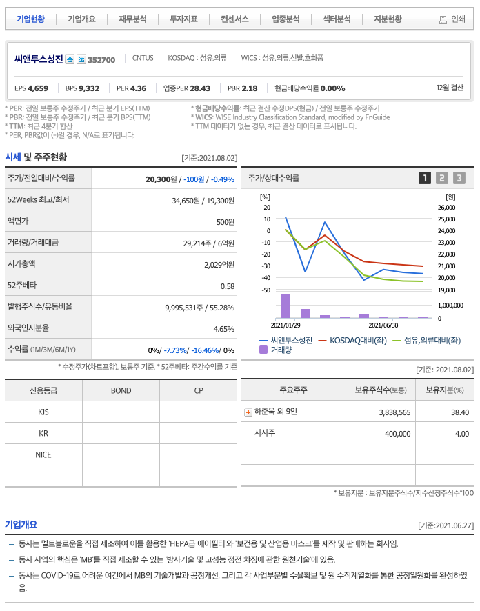Click the tallest volume bar at 2021/01/29

click(286, 306)
